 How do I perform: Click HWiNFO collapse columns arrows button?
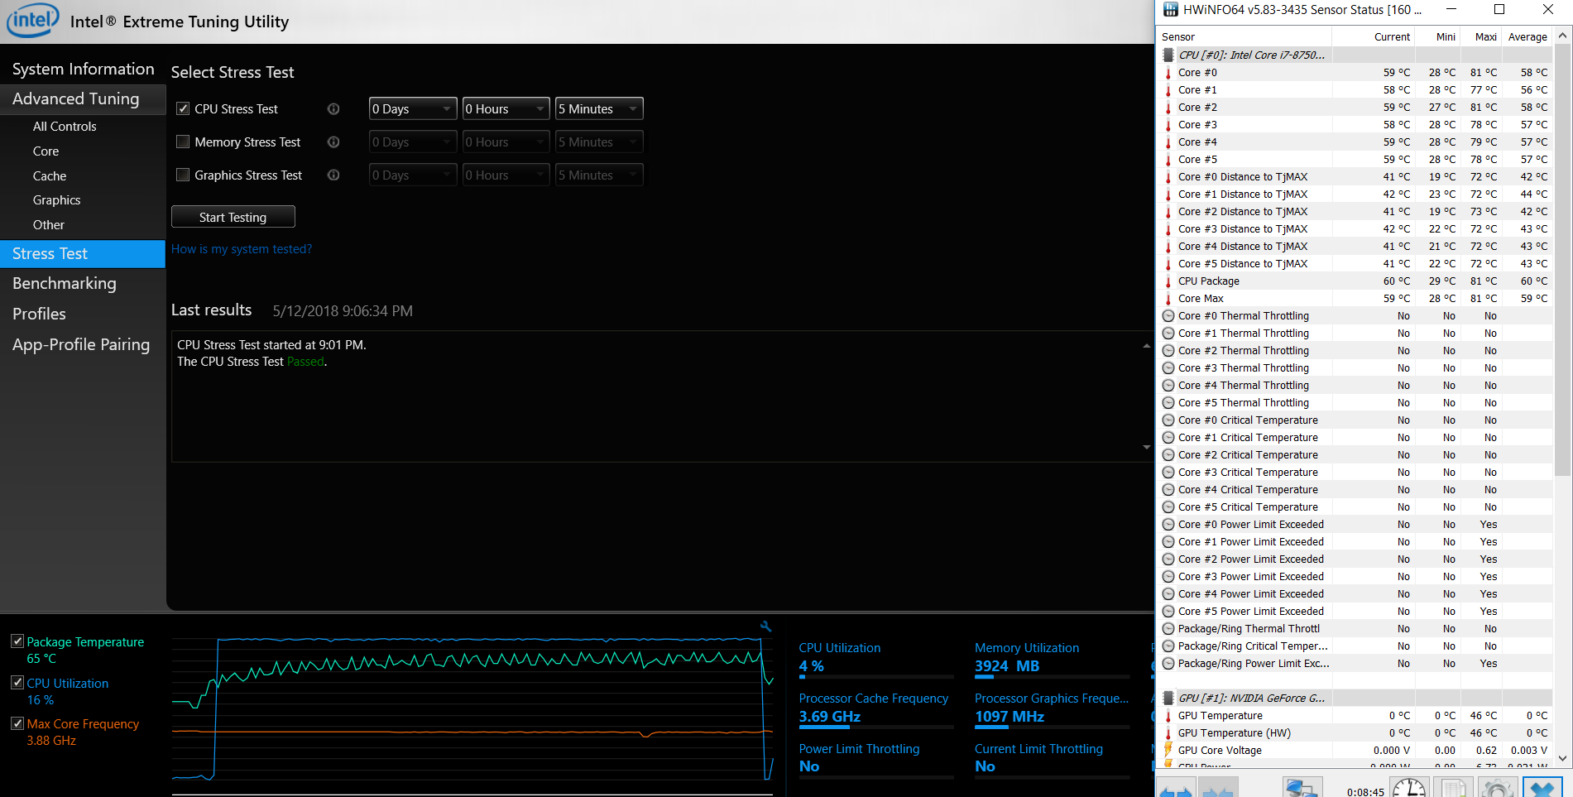click(1218, 789)
